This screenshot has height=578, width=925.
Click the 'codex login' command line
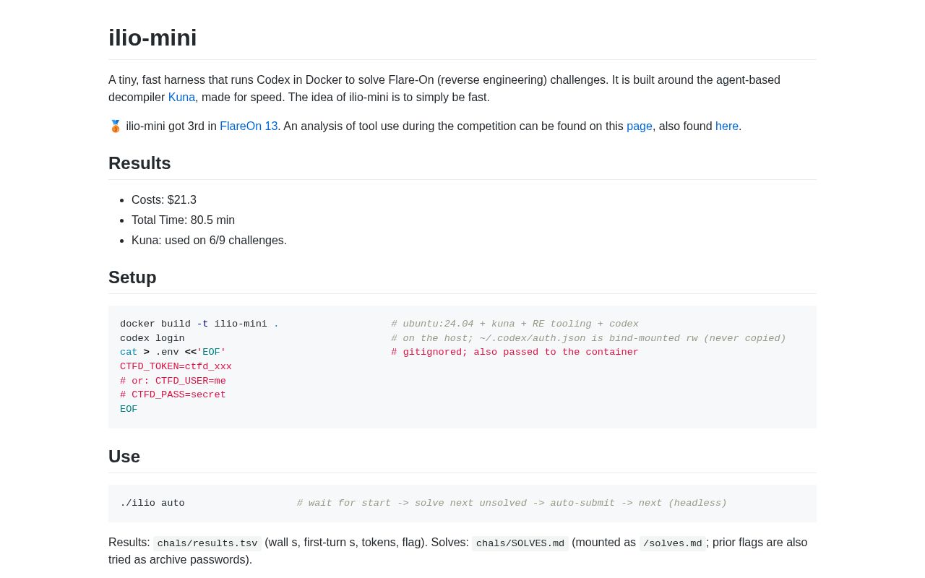(x=152, y=339)
